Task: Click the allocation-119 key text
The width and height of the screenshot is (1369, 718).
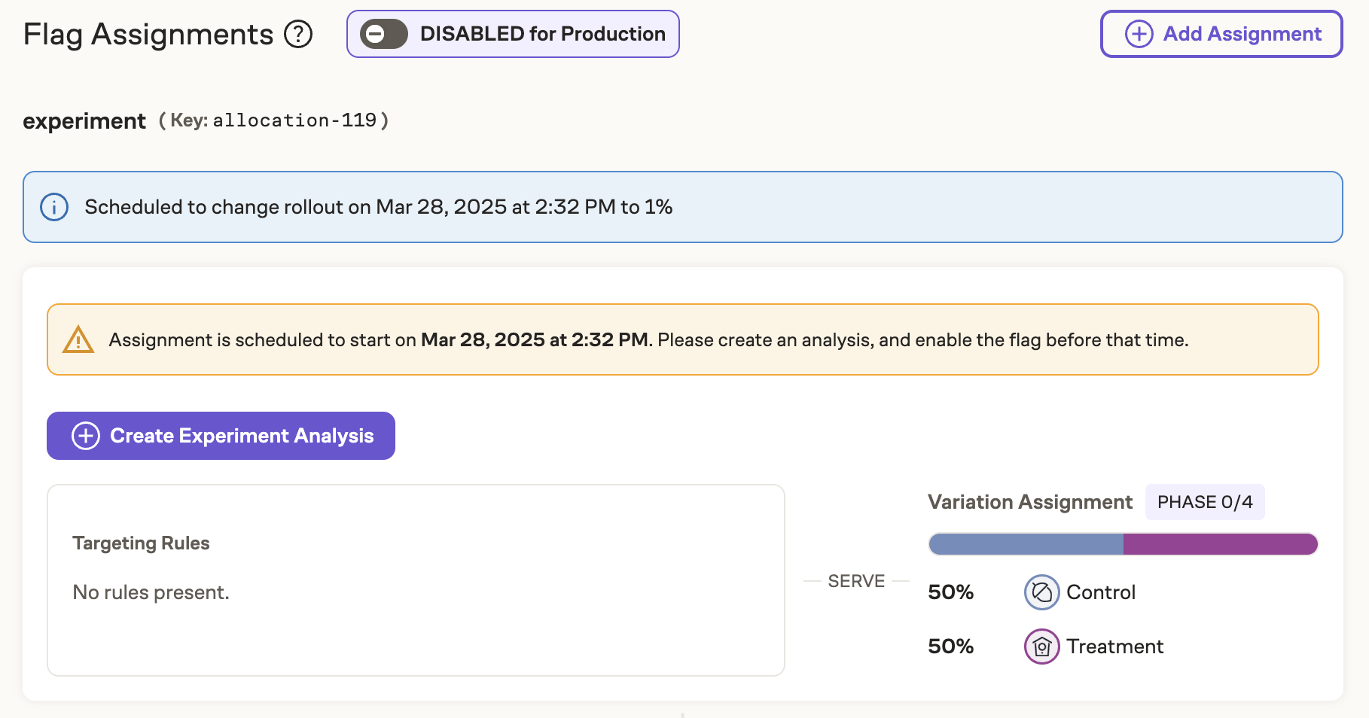Action: (x=294, y=120)
